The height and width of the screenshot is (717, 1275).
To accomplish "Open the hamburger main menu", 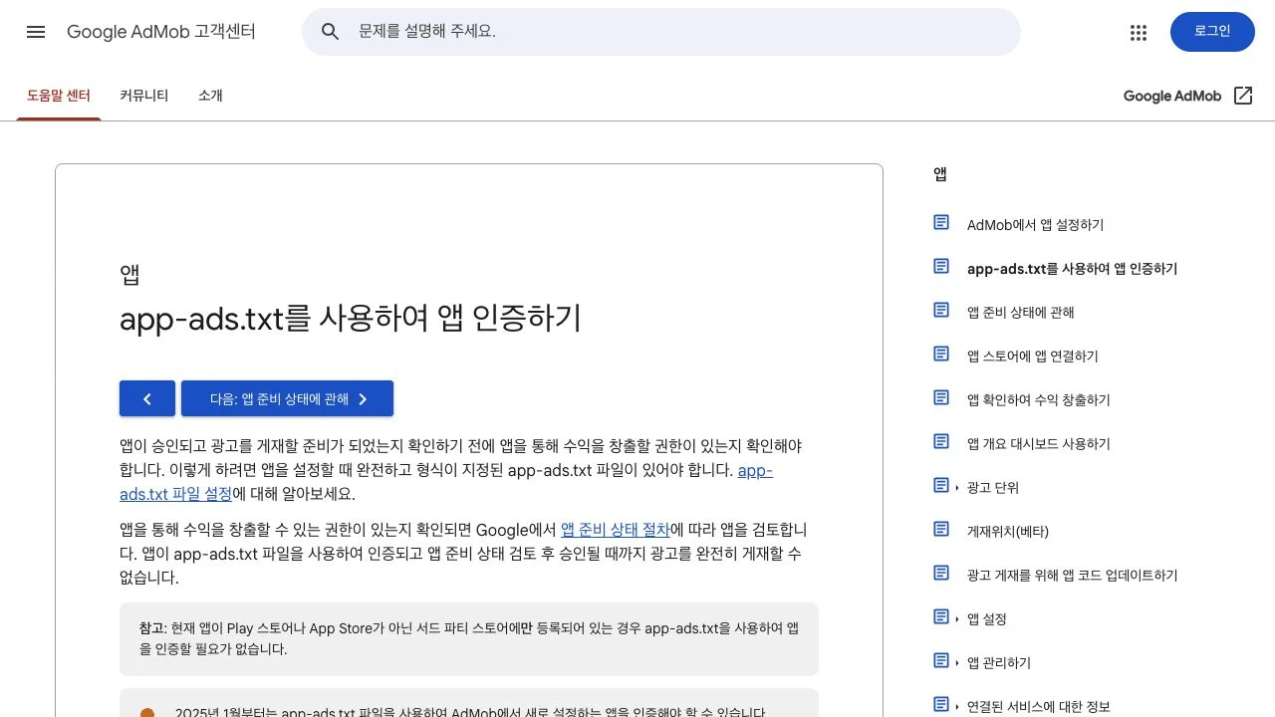I will coord(36,32).
